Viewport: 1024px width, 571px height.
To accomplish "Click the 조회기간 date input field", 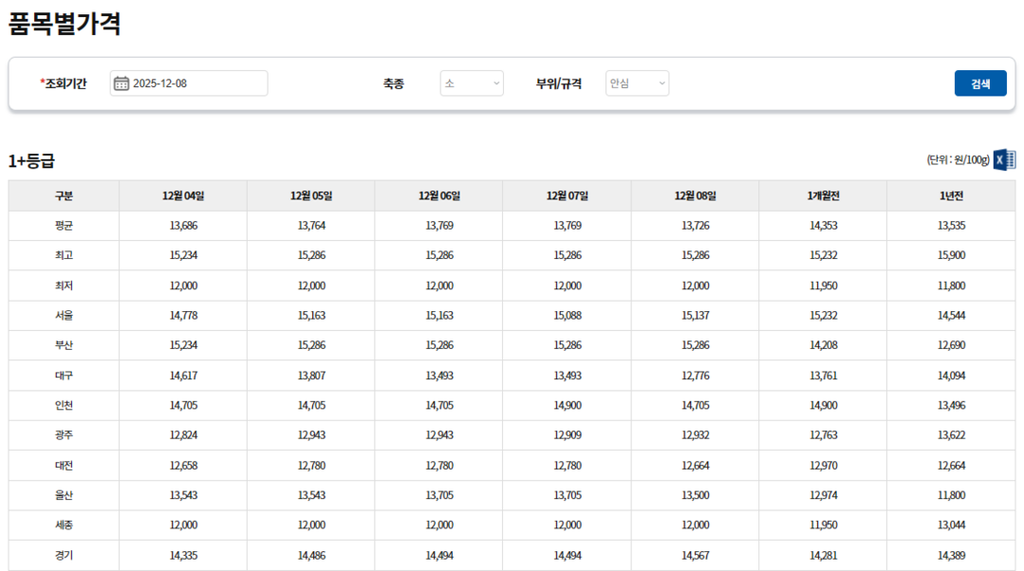I will 197,83.
